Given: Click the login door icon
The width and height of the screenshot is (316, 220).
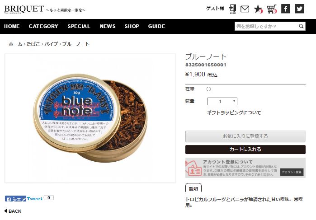Looking at the screenshot, I should (232, 9).
